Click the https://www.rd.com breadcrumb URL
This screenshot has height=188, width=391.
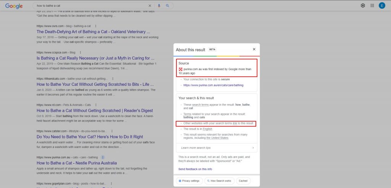64,105
